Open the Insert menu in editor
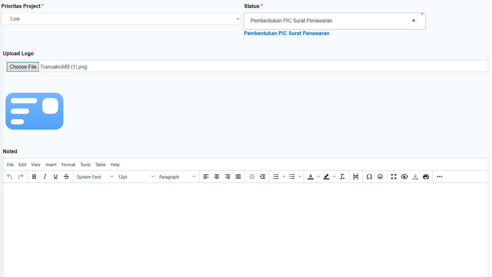The image size is (492, 277). click(51, 165)
